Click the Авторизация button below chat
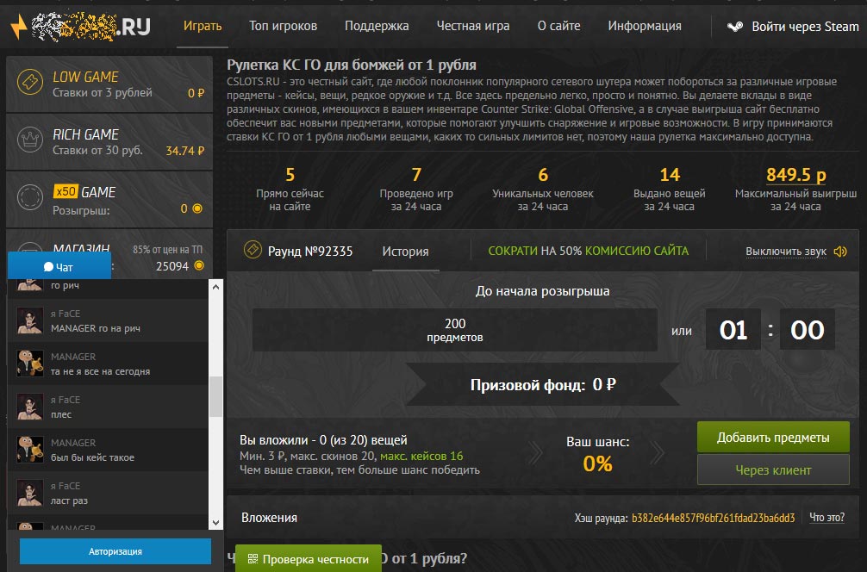Viewport: 867px width, 572px height. [x=115, y=551]
